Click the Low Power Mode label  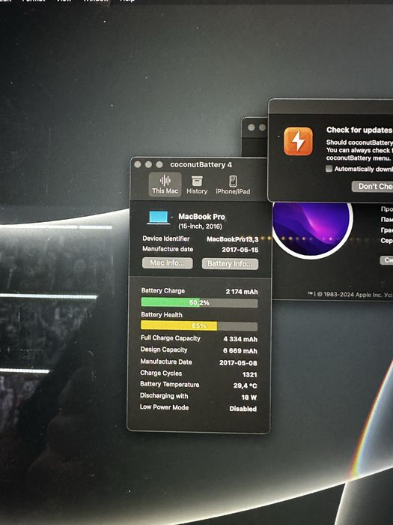pyautogui.click(x=164, y=407)
